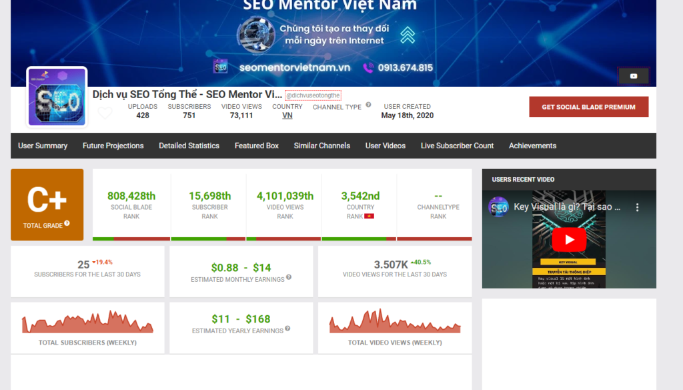
Task: Click the 25 subscribers last 30 days figure
Action: (x=83, y=265)
